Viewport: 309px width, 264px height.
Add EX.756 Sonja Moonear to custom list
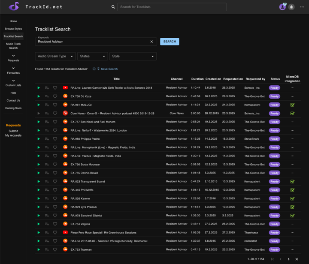tap(47, 165)
